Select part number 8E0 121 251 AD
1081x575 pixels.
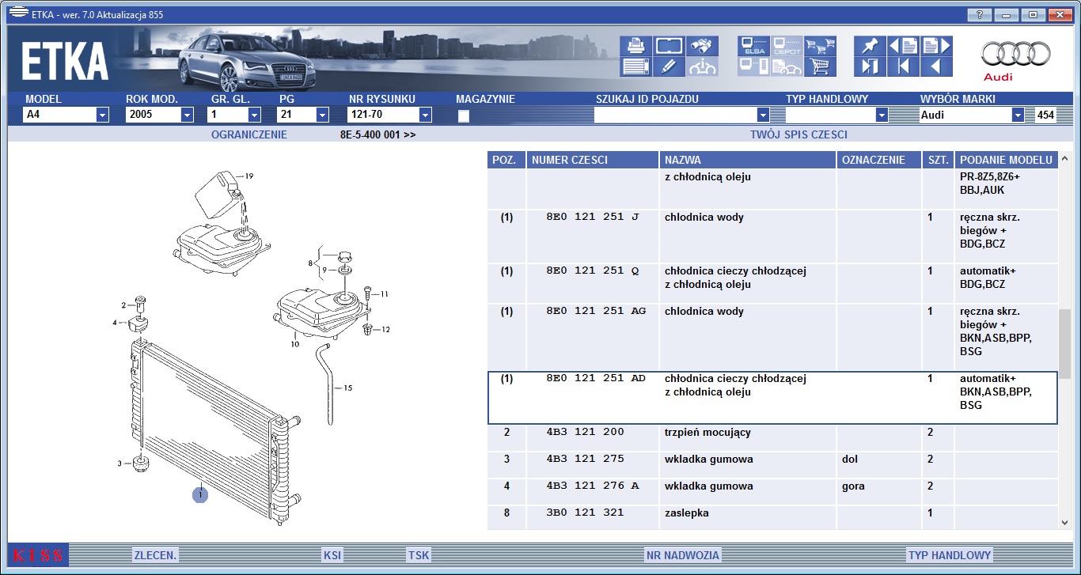[596, 379]
